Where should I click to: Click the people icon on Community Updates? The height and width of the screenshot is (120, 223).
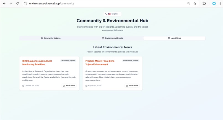(42, 38)
